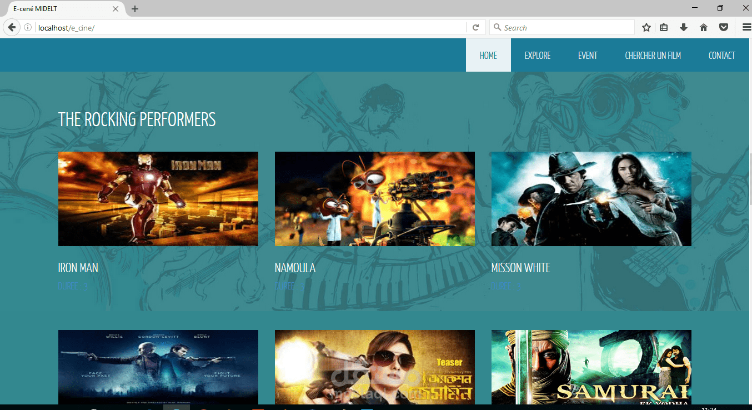This screenshot has height=410, width=752.
Task: Click the address bar showing localhost/e_cine/
Action: [251, 28]
